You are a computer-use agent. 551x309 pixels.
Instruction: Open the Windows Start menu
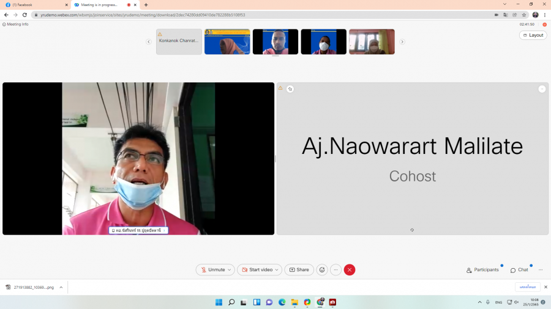(219, 302)
